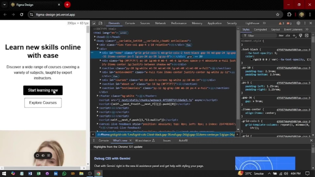Expand the div#home grid node
Viewport: 315px width, 177px height.
coord(100,53)
